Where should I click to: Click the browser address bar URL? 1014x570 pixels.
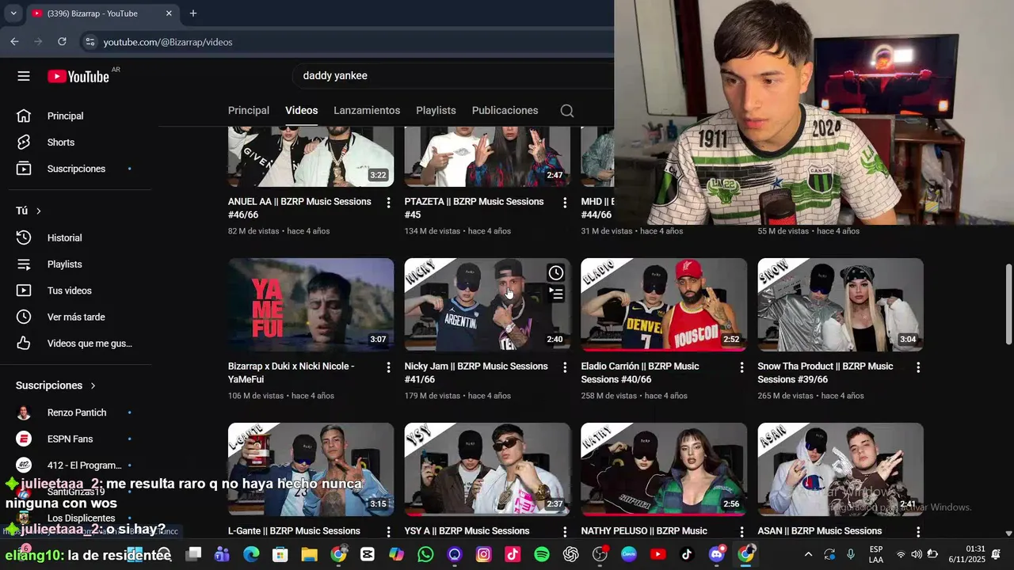coord(168,42)
